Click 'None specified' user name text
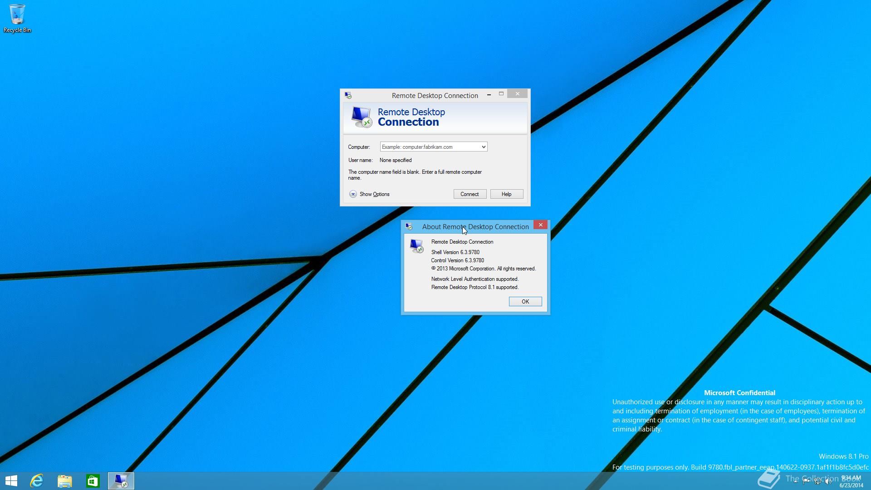Image resolution: width=871 pixels, height=490 pixels. click(x=396, y=160)
